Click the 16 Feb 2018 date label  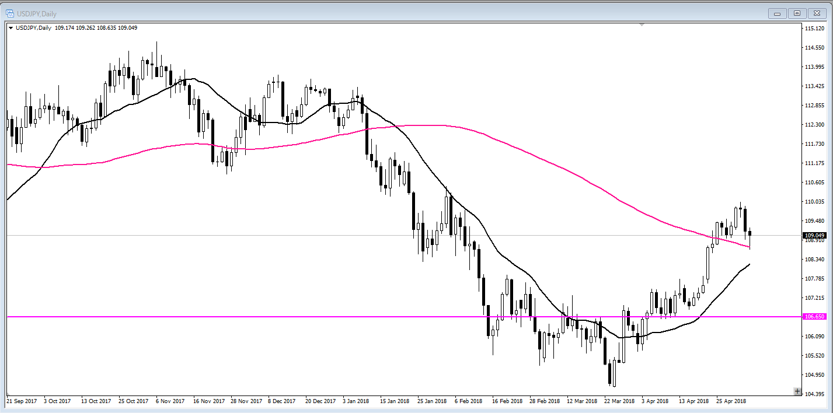coord(507,401)
